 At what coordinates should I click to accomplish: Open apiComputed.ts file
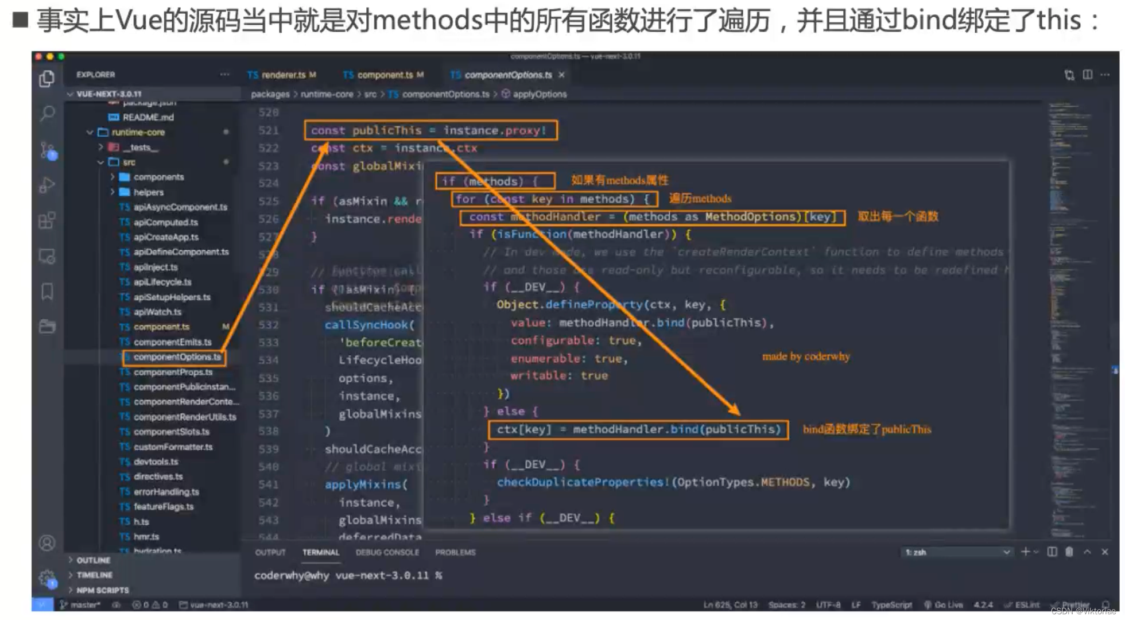click(x=165, y=222)
